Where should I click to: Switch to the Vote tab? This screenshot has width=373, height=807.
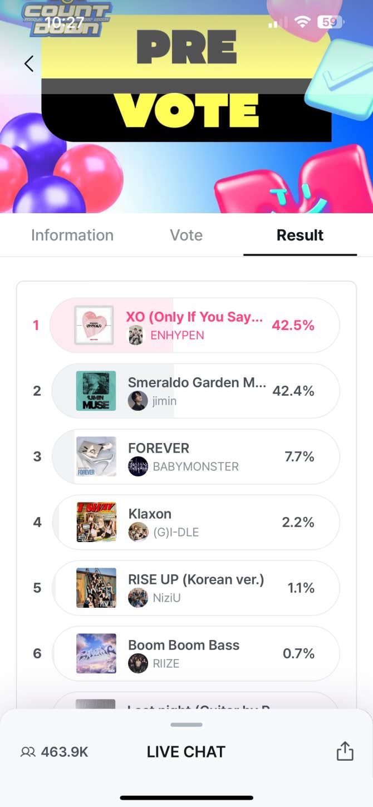pyautogui.click(x=186, y=235)
